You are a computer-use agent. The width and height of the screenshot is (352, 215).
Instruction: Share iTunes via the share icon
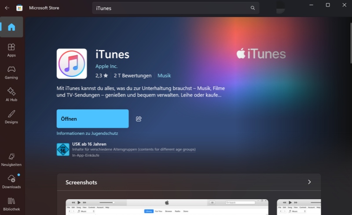[139, 119]
